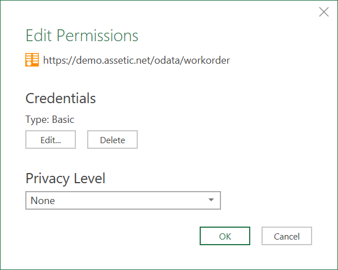Cancel the Edit Permissions dialog
338x270 pixels.
(287, 236)
